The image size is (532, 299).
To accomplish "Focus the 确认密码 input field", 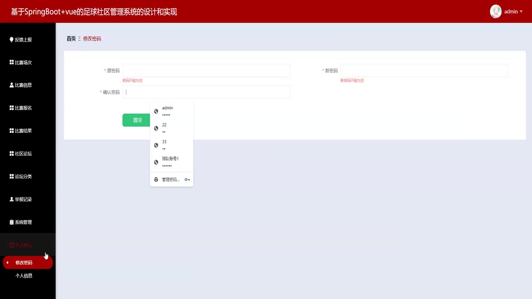I will [206, 92].
